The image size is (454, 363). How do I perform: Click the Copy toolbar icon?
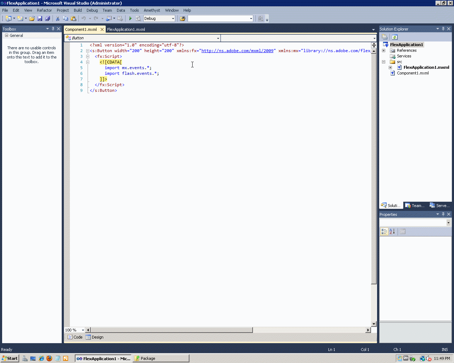pyautogui.click(x=65, y=18)
